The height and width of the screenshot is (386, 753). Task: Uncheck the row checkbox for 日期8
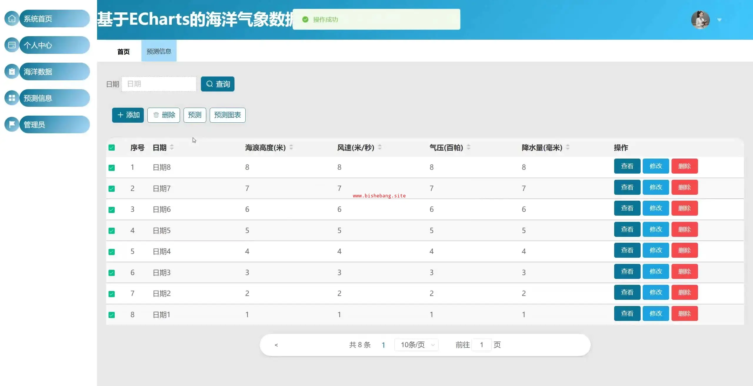[111, 168]
